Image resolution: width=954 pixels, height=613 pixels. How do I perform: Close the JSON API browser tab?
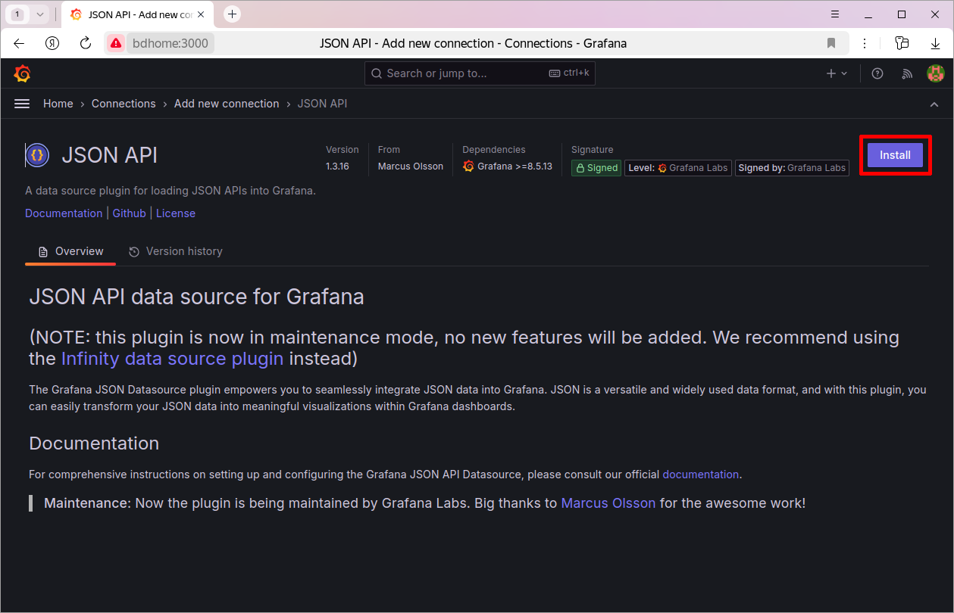201,14
